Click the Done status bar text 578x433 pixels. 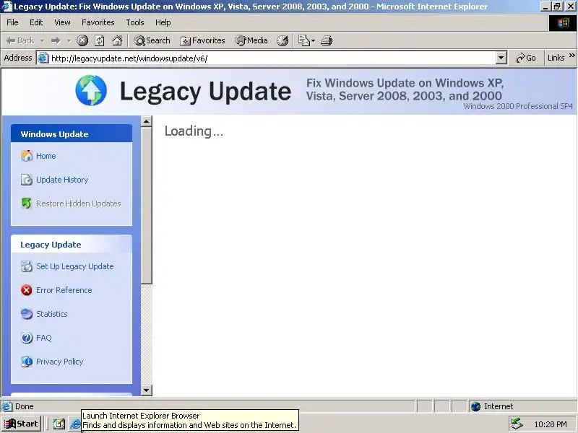[25, 406]
